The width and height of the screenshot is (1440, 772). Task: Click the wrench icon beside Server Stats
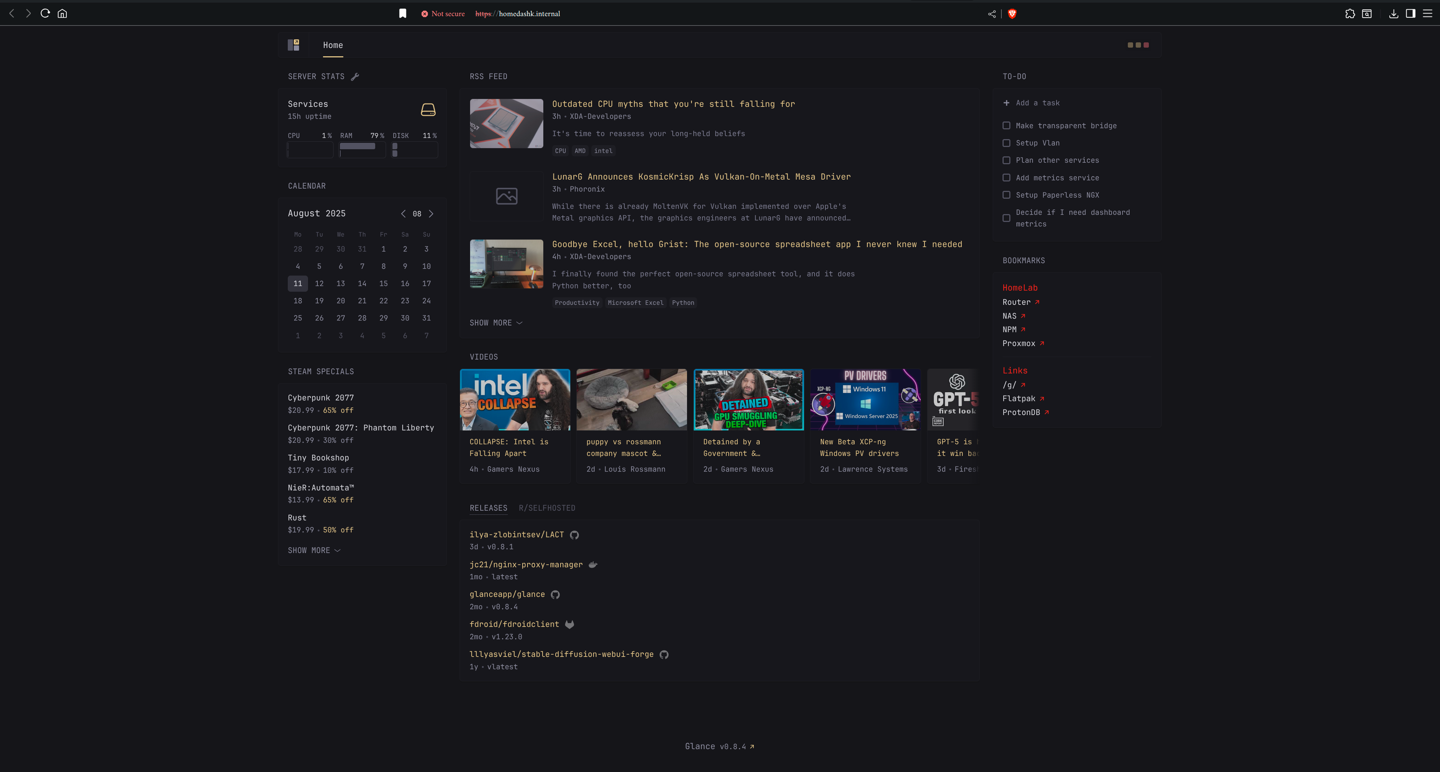(x=355, y=76)
